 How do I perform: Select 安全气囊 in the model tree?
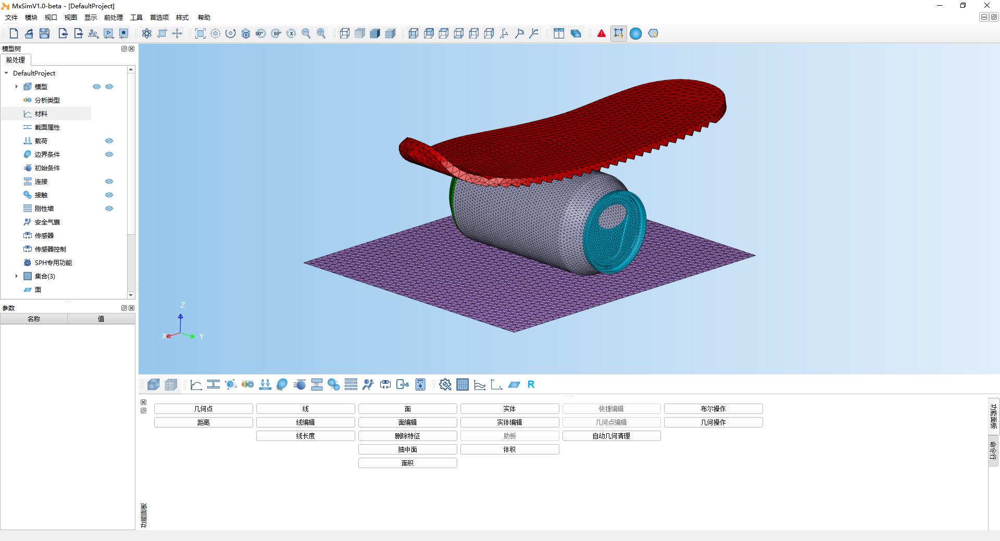pos(47,222)
